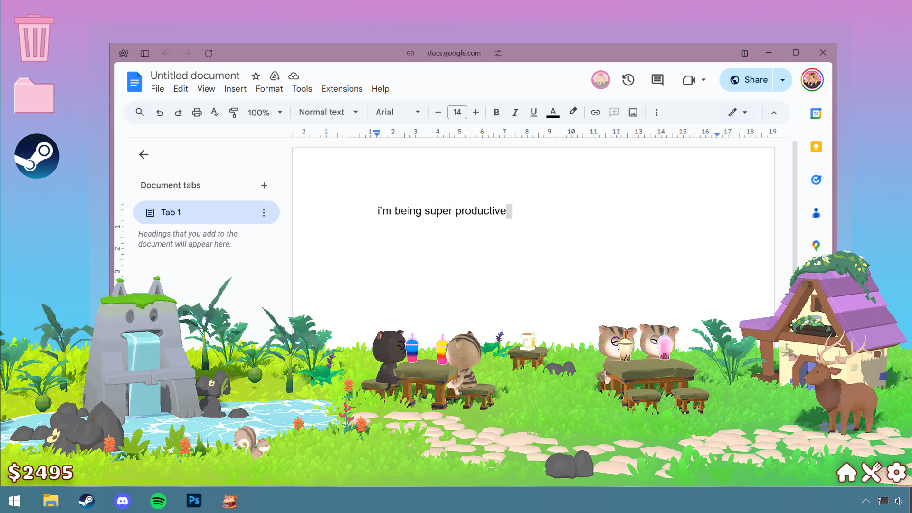
Task: Open version history
Action: 628,79
